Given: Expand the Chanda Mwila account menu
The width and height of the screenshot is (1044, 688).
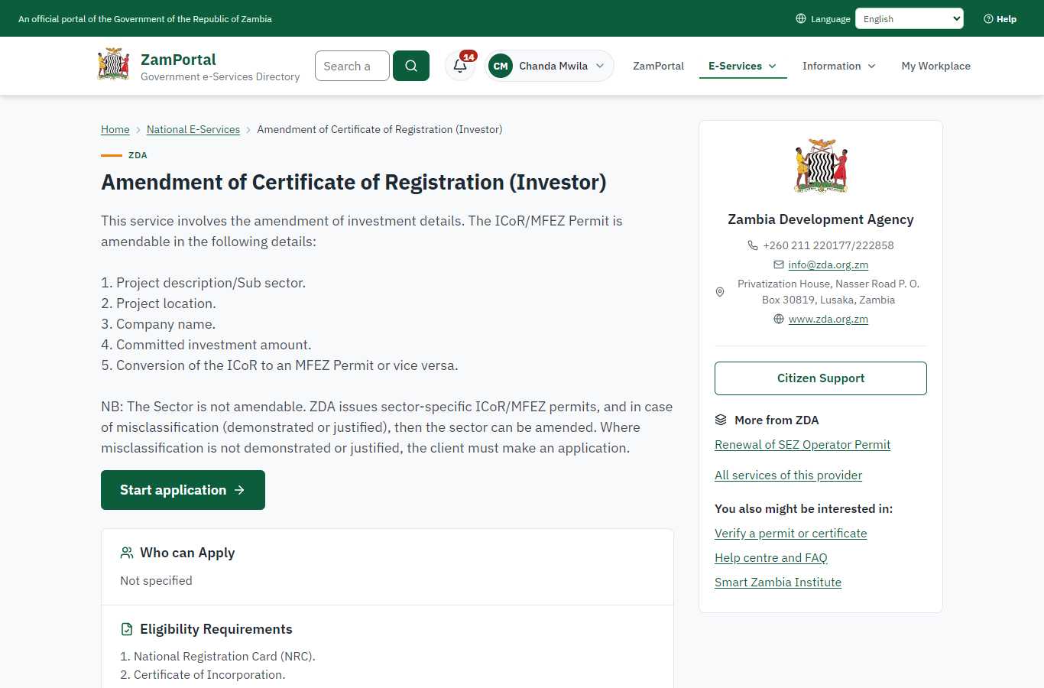Looking at the screenshot, I should [x=550, y=66].
